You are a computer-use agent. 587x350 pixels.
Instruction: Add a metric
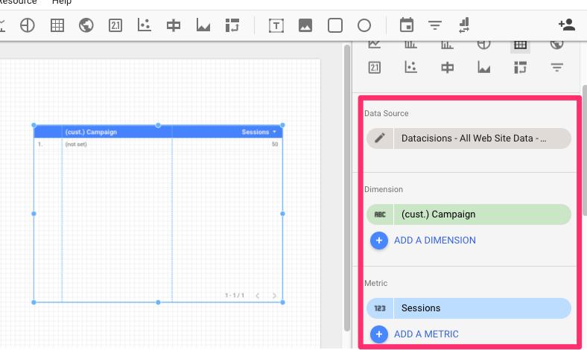[x=414, y=334]
